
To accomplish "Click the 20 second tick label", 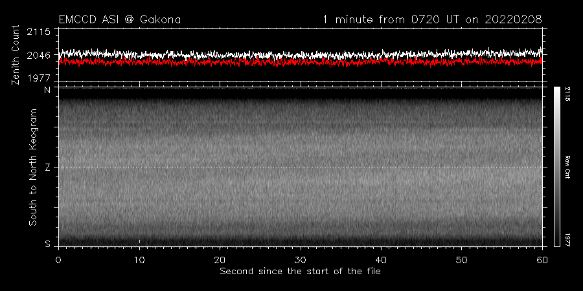I will 220,259.
